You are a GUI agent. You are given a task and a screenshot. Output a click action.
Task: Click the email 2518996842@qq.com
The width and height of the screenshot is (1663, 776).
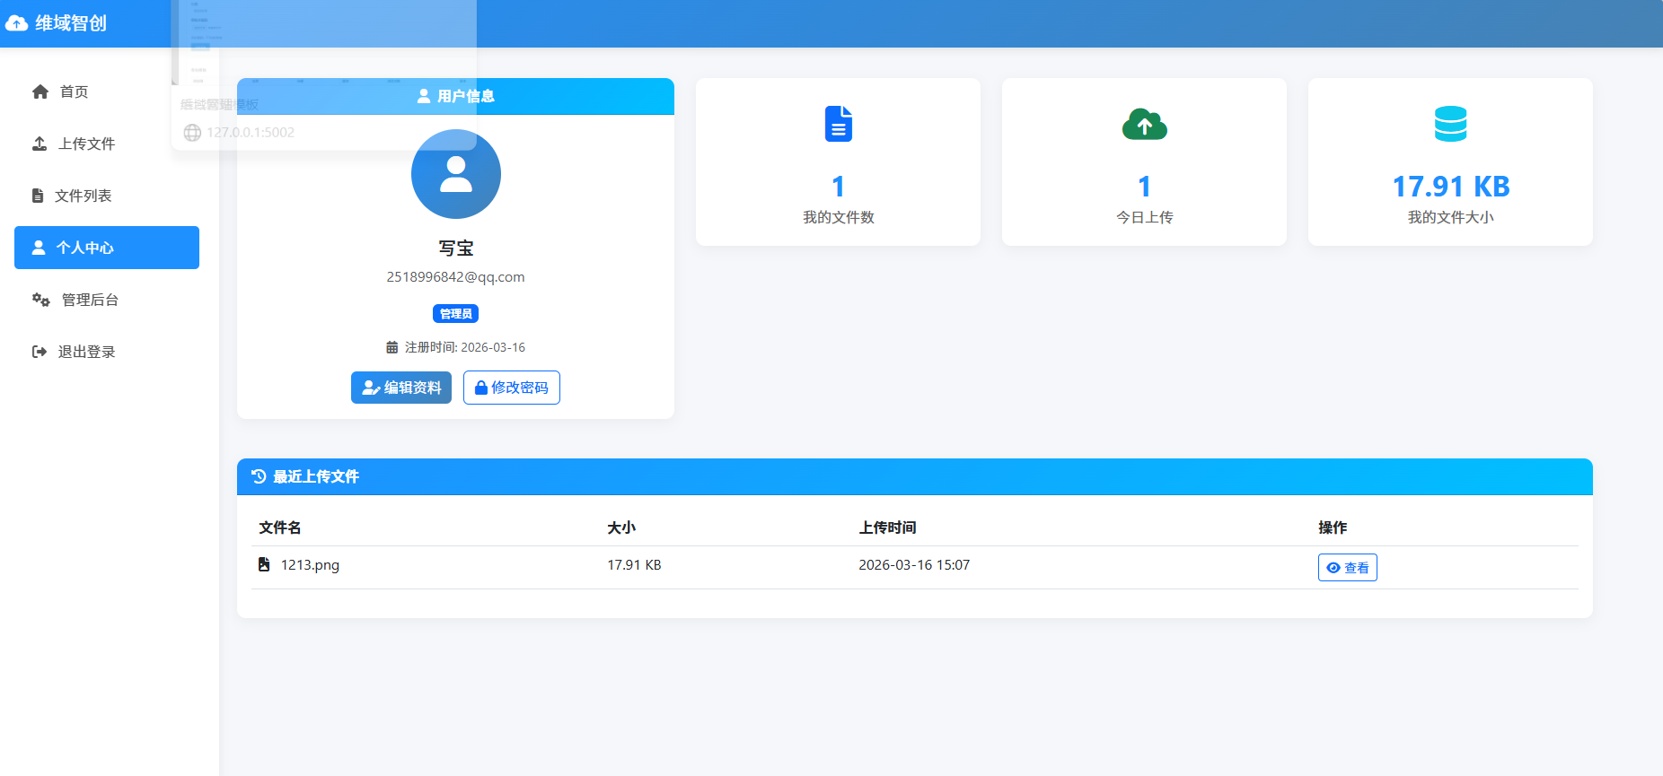point(456,277)
